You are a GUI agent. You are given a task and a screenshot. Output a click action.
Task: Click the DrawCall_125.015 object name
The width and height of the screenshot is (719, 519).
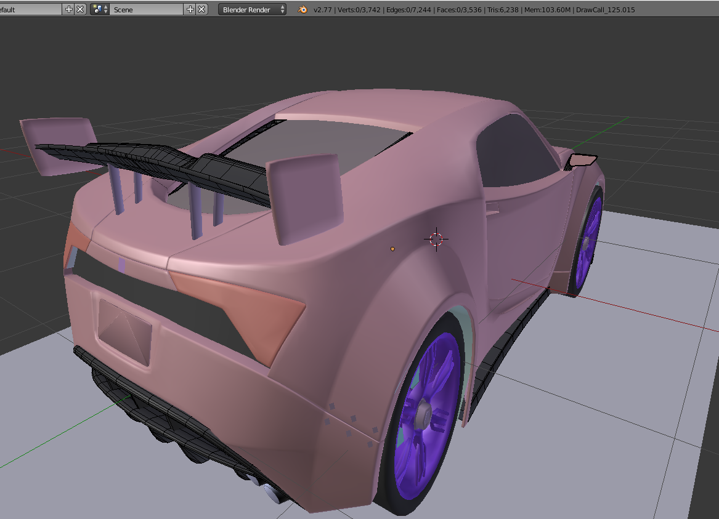click(x=605, y=10)
